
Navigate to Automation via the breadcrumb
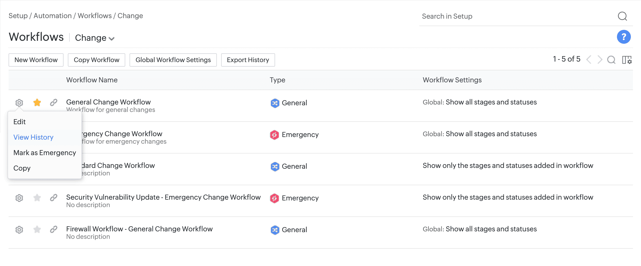[53, 15]
